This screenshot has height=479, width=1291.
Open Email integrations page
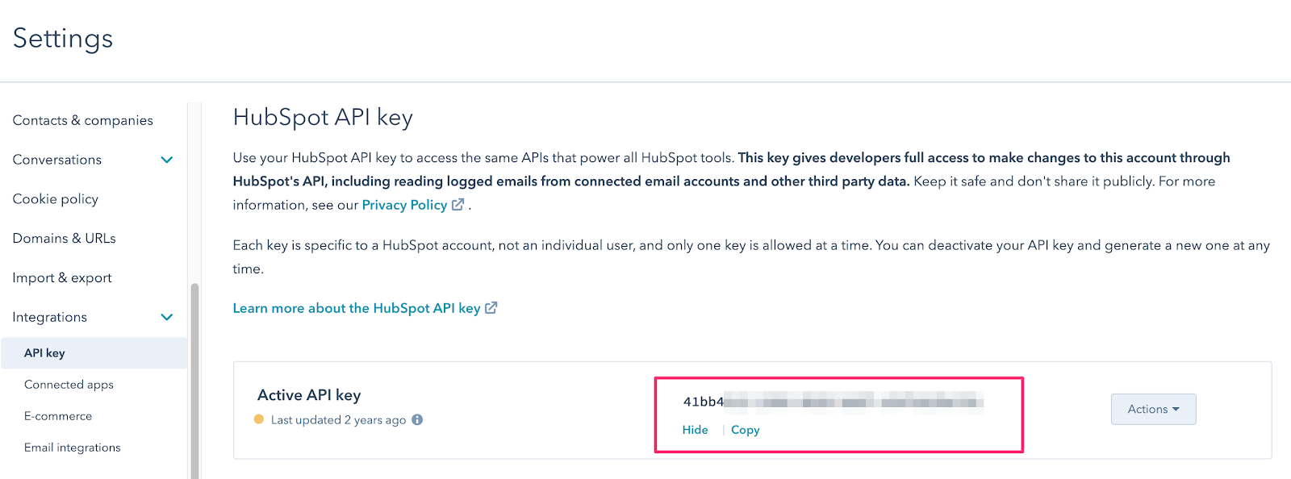pyautogui.click(x=73, y=448)
